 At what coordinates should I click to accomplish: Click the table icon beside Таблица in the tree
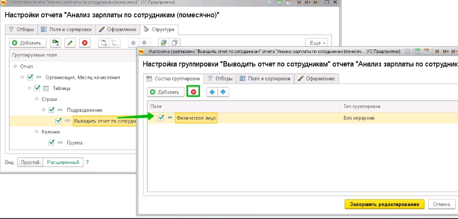(46, 88)
